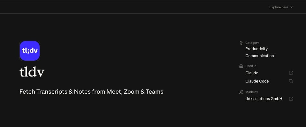The height and width of the screenshot is (127, 306).
Task: Click the Used in label
Action: click(x=251, y=66)
